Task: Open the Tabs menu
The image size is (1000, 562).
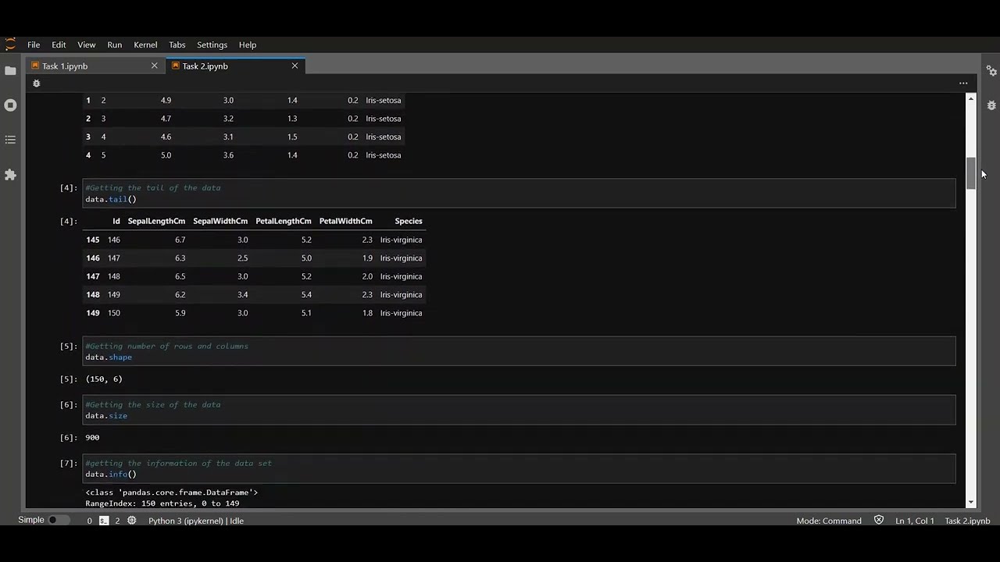Action: tap(177, 45)
